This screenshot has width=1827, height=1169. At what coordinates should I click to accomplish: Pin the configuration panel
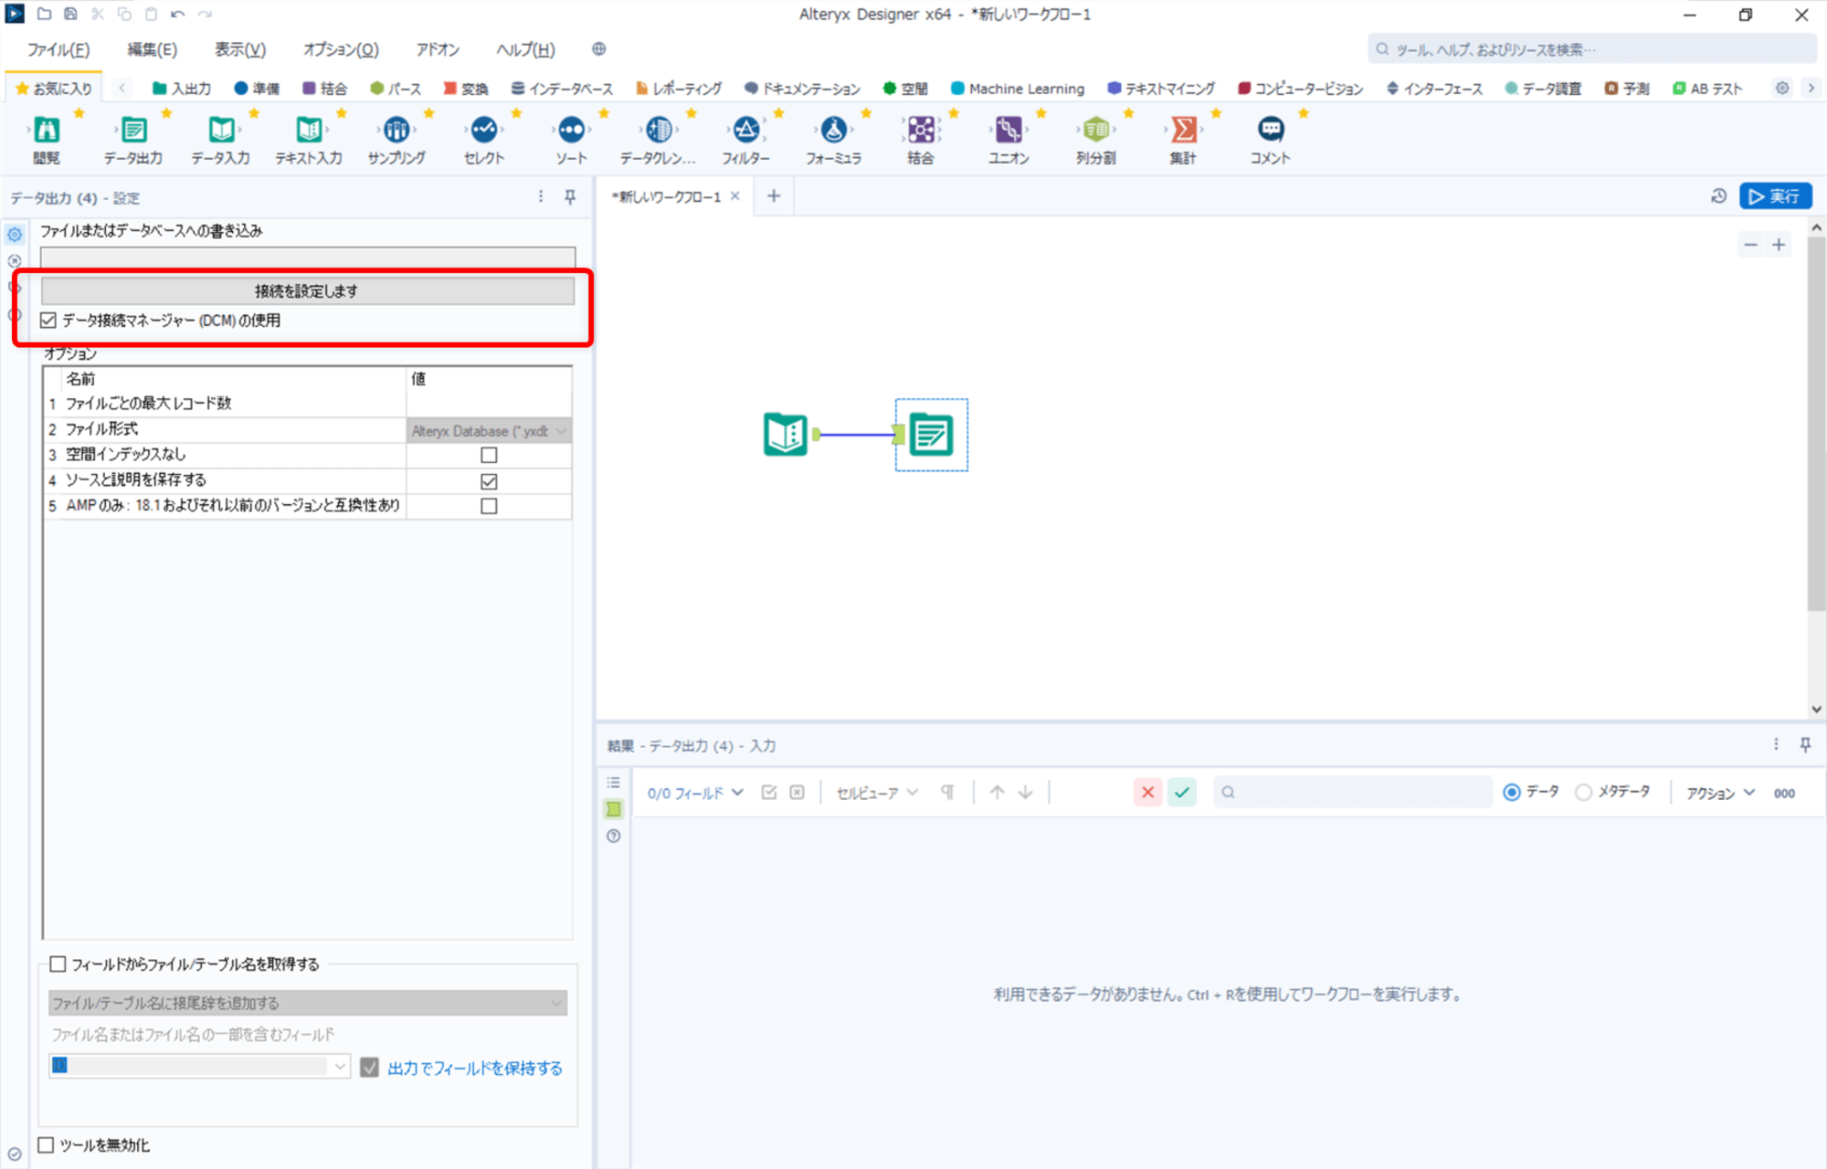[570, 197]
